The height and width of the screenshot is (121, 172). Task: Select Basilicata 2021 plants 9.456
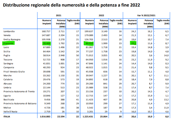pos(47,100)
